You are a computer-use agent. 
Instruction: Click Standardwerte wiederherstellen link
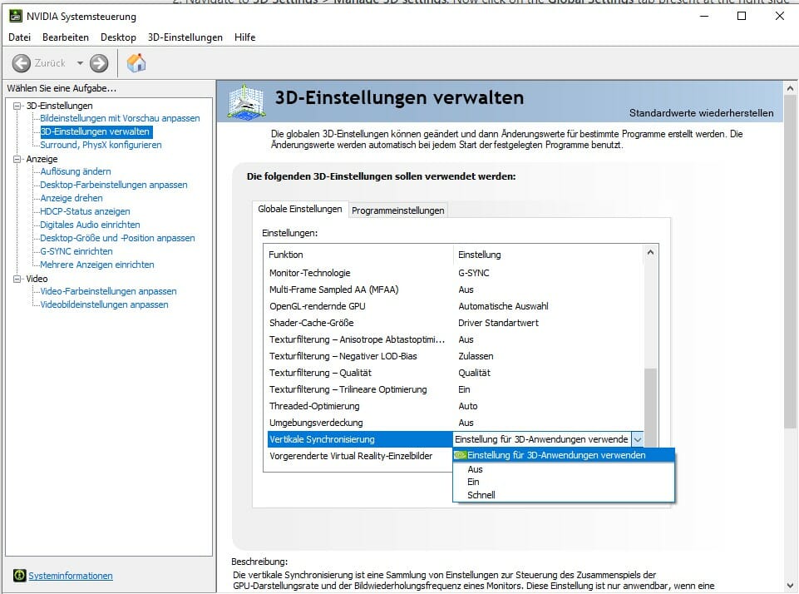701,113
